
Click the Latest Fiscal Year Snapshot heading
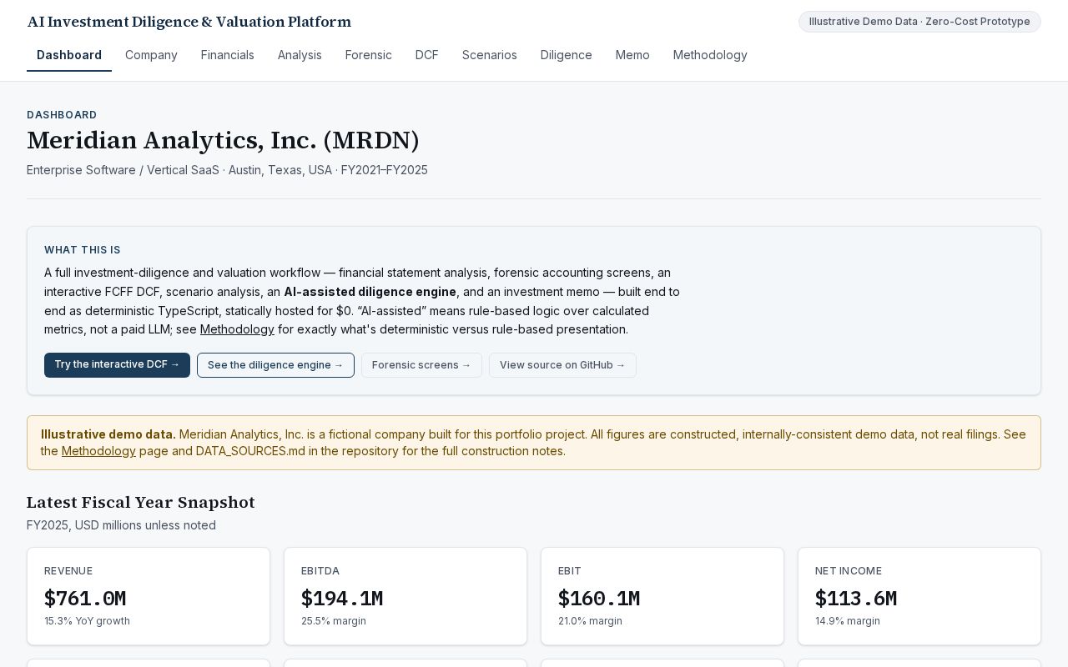tap(141, 503)
